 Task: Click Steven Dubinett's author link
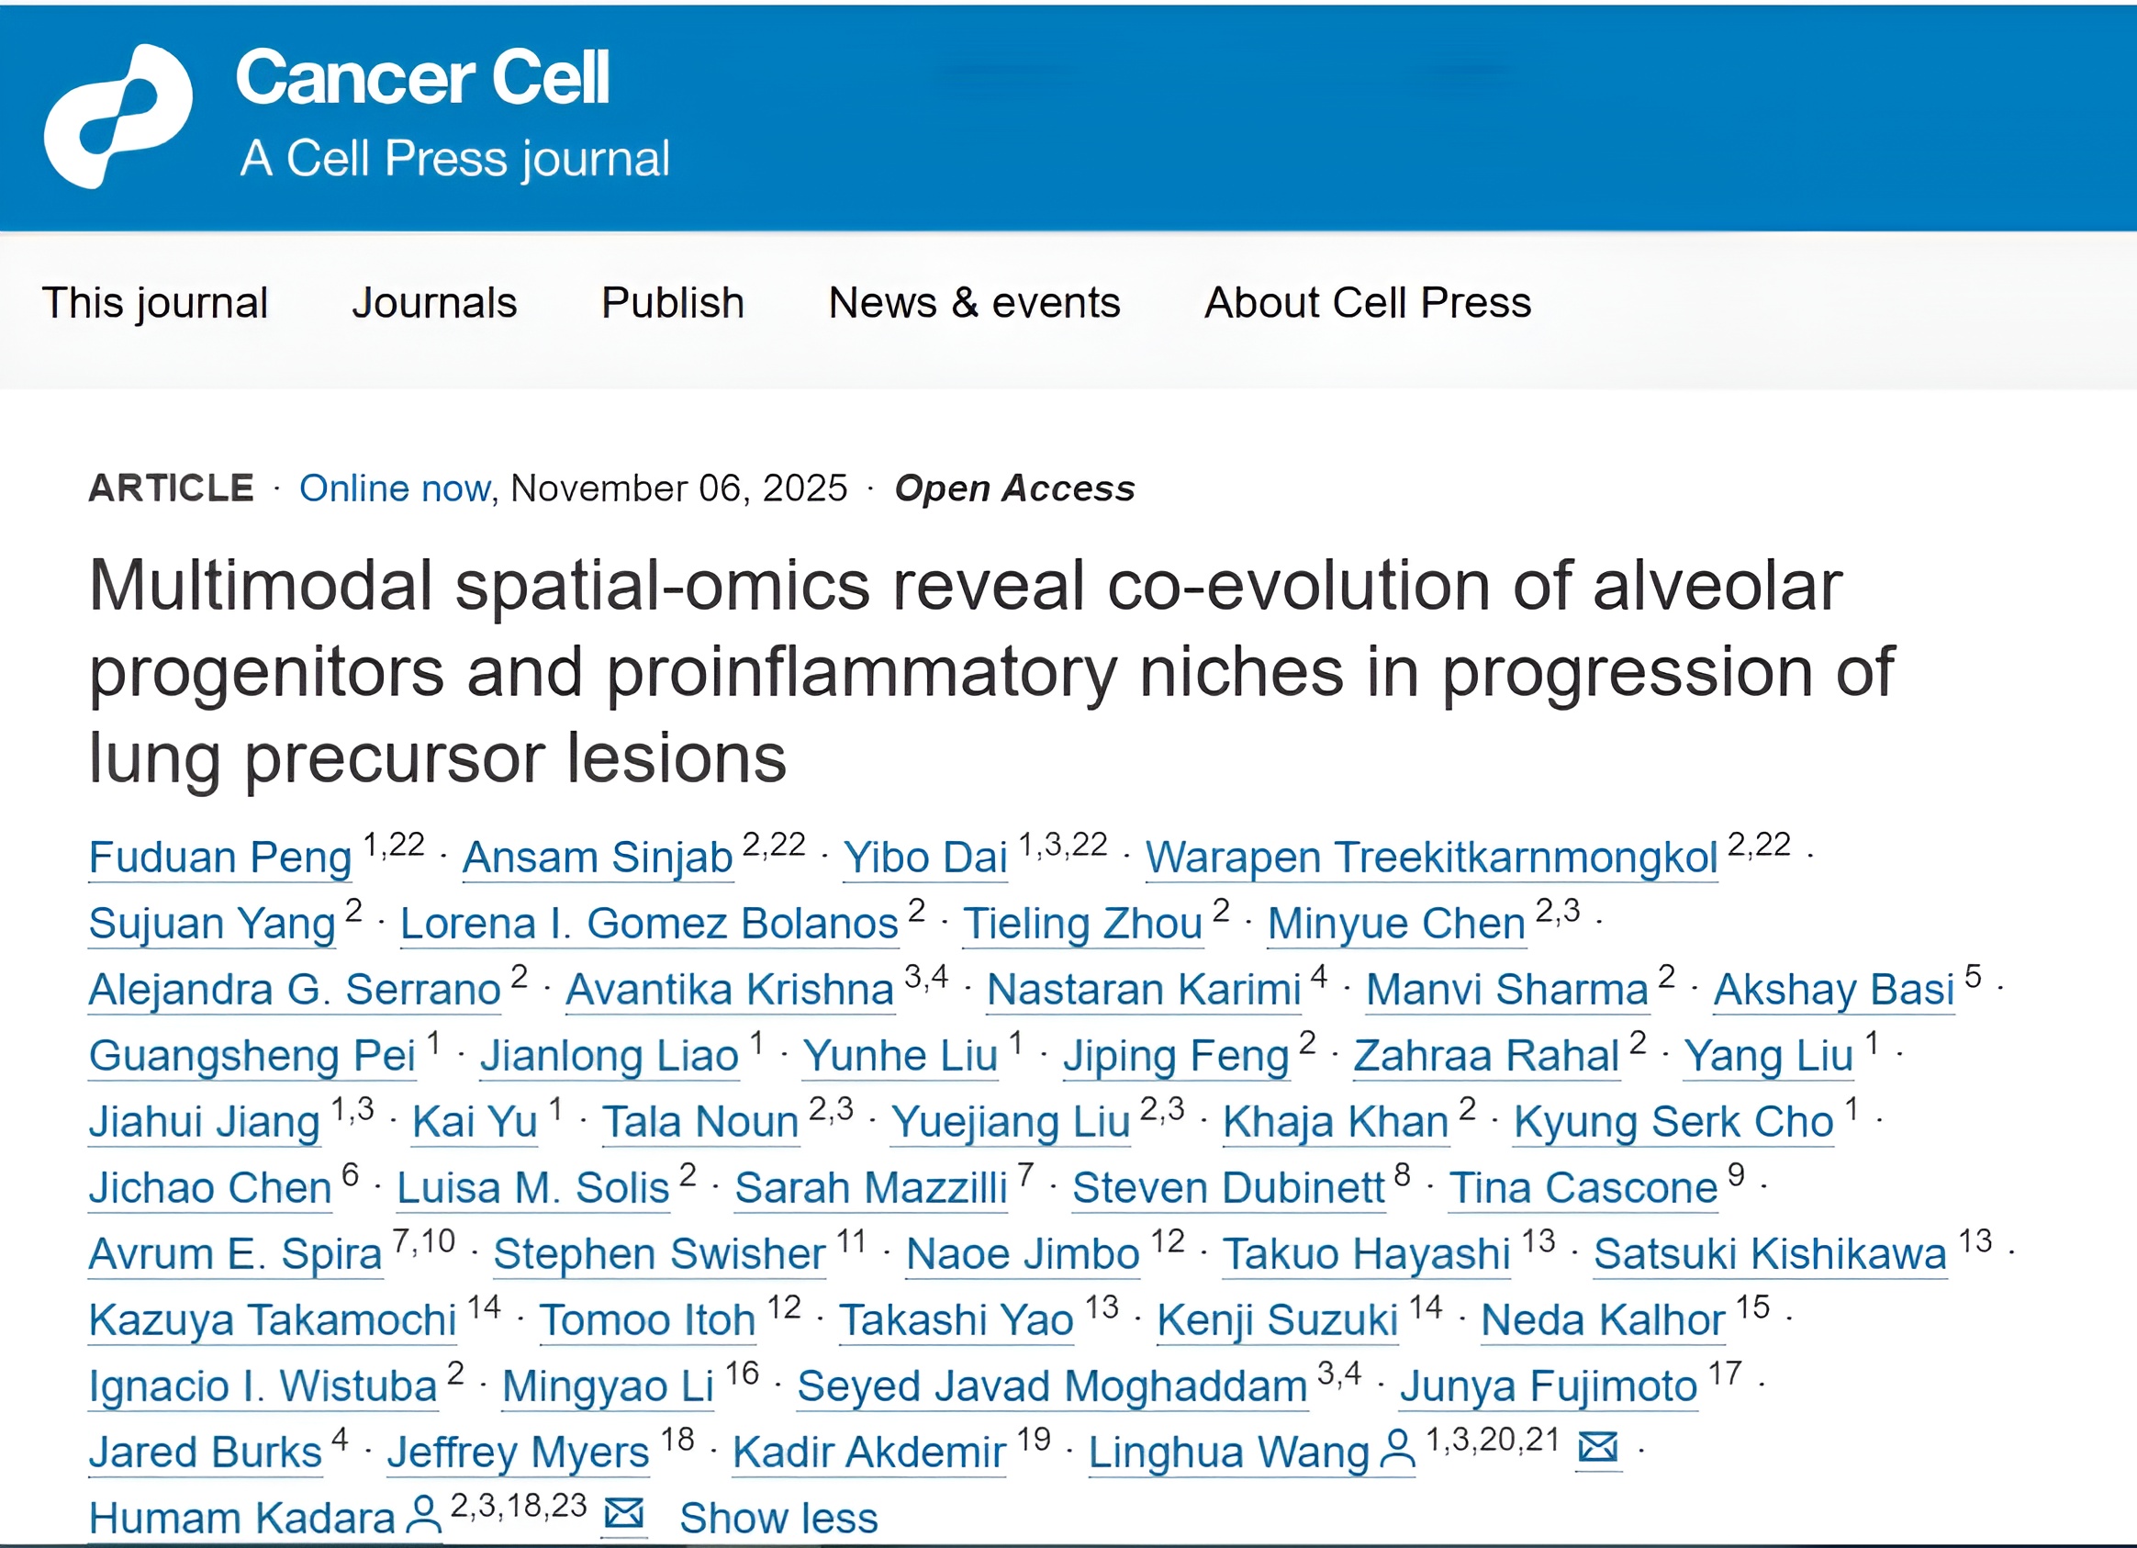(1226, 1188)
